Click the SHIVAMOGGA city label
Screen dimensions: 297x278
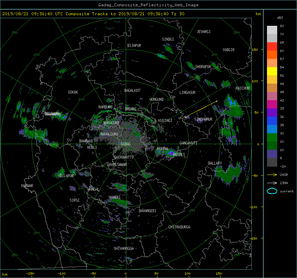pos(123,249)
